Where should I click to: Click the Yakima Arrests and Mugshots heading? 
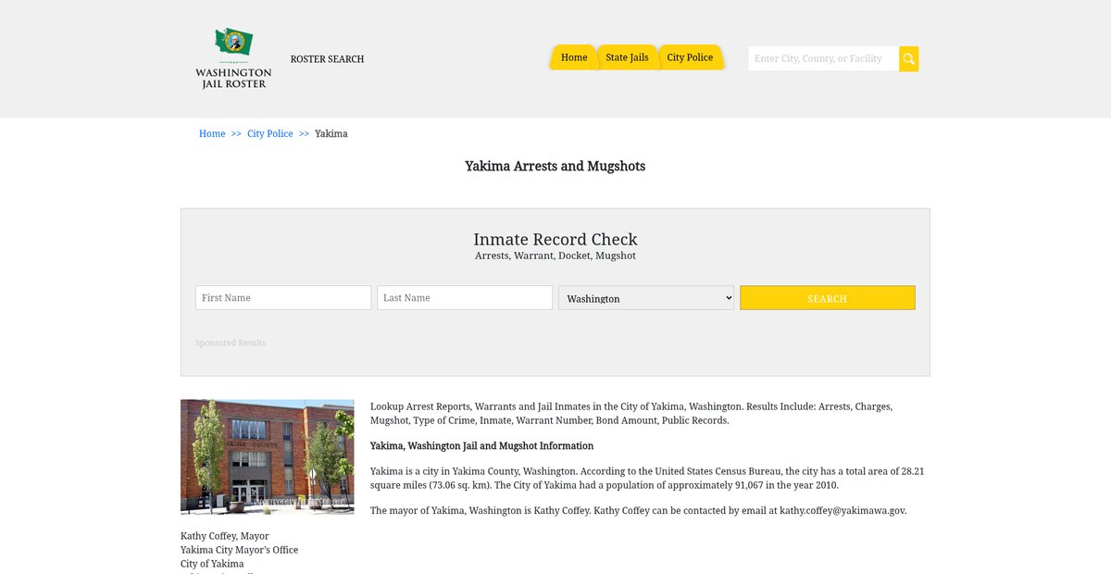coord(555,167)
